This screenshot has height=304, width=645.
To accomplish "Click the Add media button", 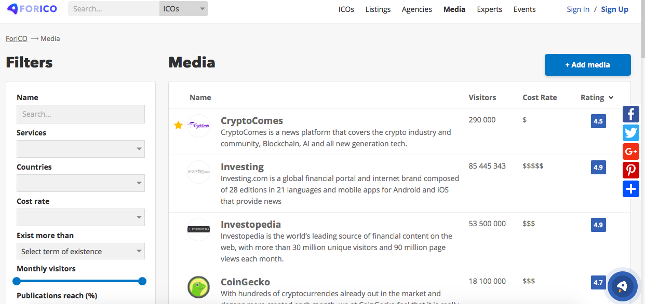I will coord(587,65).
